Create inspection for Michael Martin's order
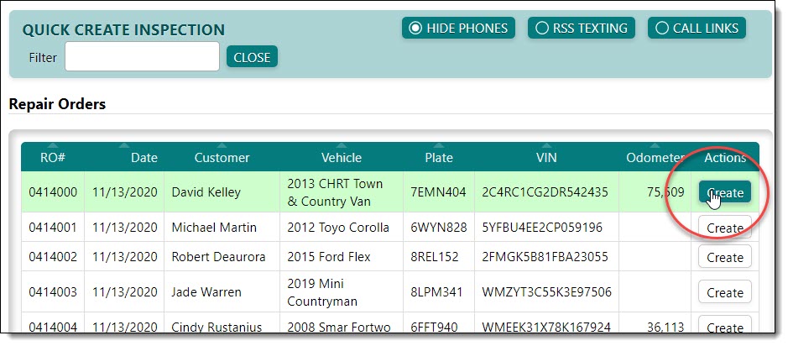Image resolution: width=788 pixels, height=346 pixels. pyautogui.click(x=725, y=228)
